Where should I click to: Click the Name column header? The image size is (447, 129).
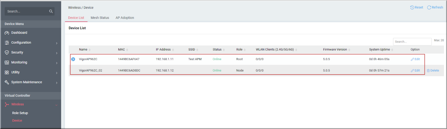click(83, 50)
